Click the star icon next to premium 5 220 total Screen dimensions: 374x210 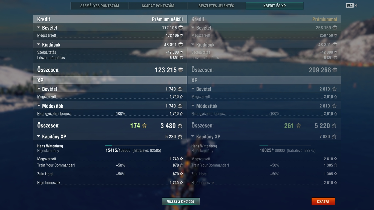pos(334,126)
